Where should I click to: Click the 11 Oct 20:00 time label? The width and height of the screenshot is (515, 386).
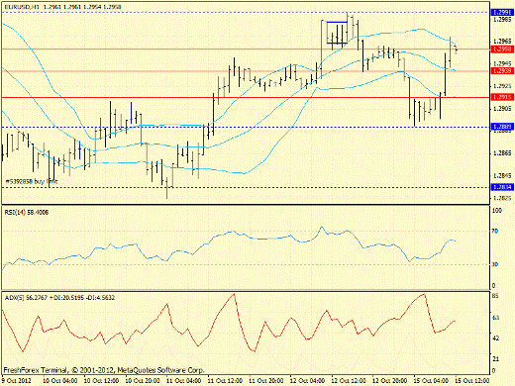[x=266, y=381]
